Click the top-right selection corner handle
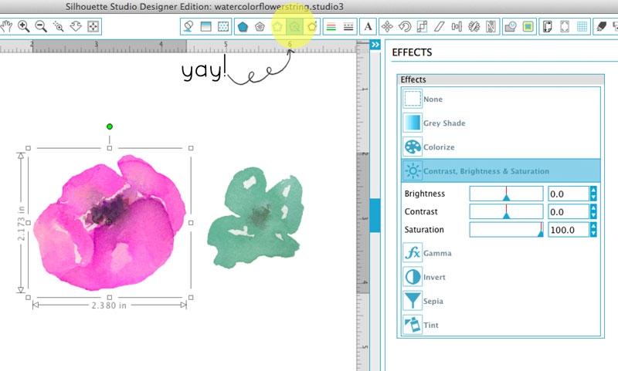This screenshot has width=618, height=371. tap(191, 148)
